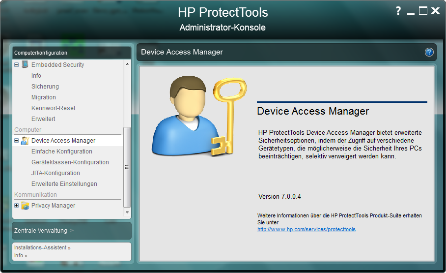Click the question mark in title bar
Viewport: 446px width, 273px height.
pos(398,11)
